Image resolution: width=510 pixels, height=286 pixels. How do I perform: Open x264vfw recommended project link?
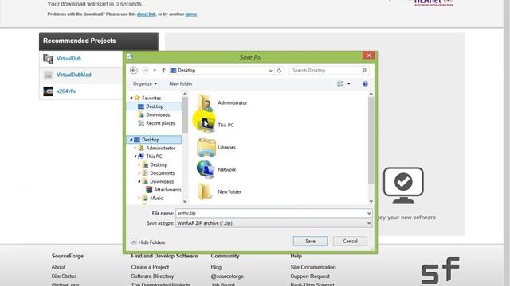pyautogui.click(x=66, y=91)
